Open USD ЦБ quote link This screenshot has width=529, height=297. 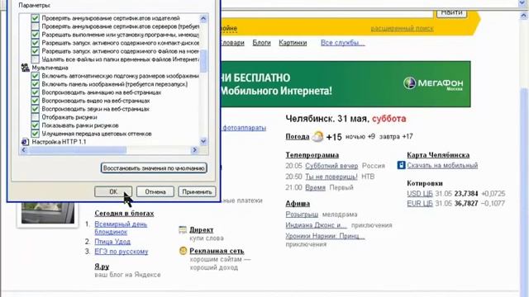pyautogui.click(x=420, y=194)
